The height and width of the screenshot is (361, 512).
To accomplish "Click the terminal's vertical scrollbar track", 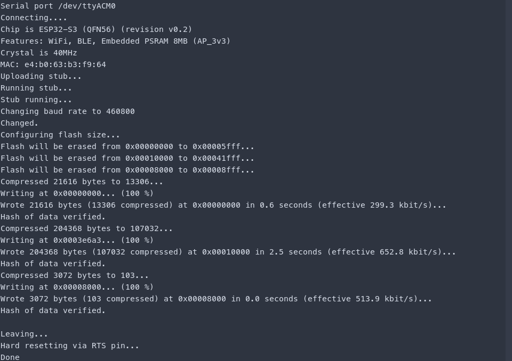I will point(508,180).
